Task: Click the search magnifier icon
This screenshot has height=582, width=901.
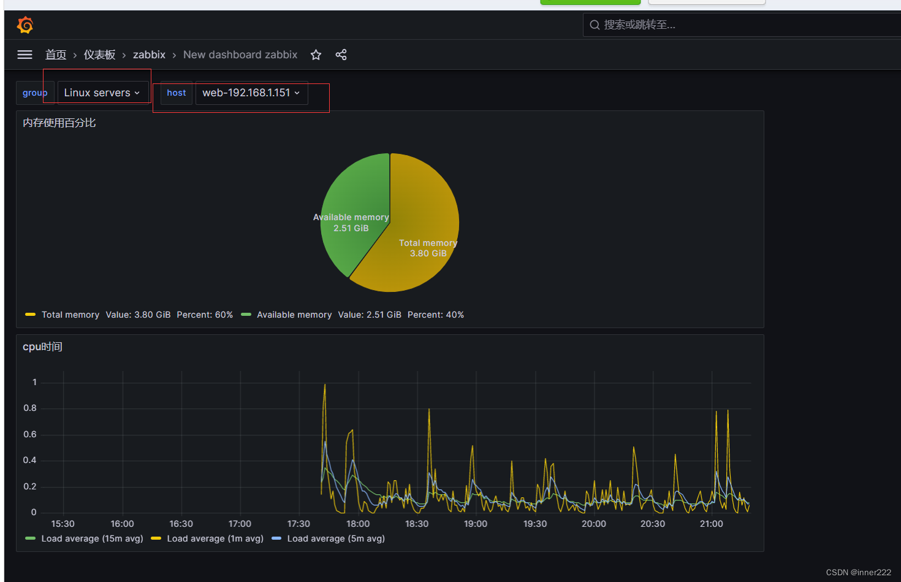Action: tap(595, 25)
